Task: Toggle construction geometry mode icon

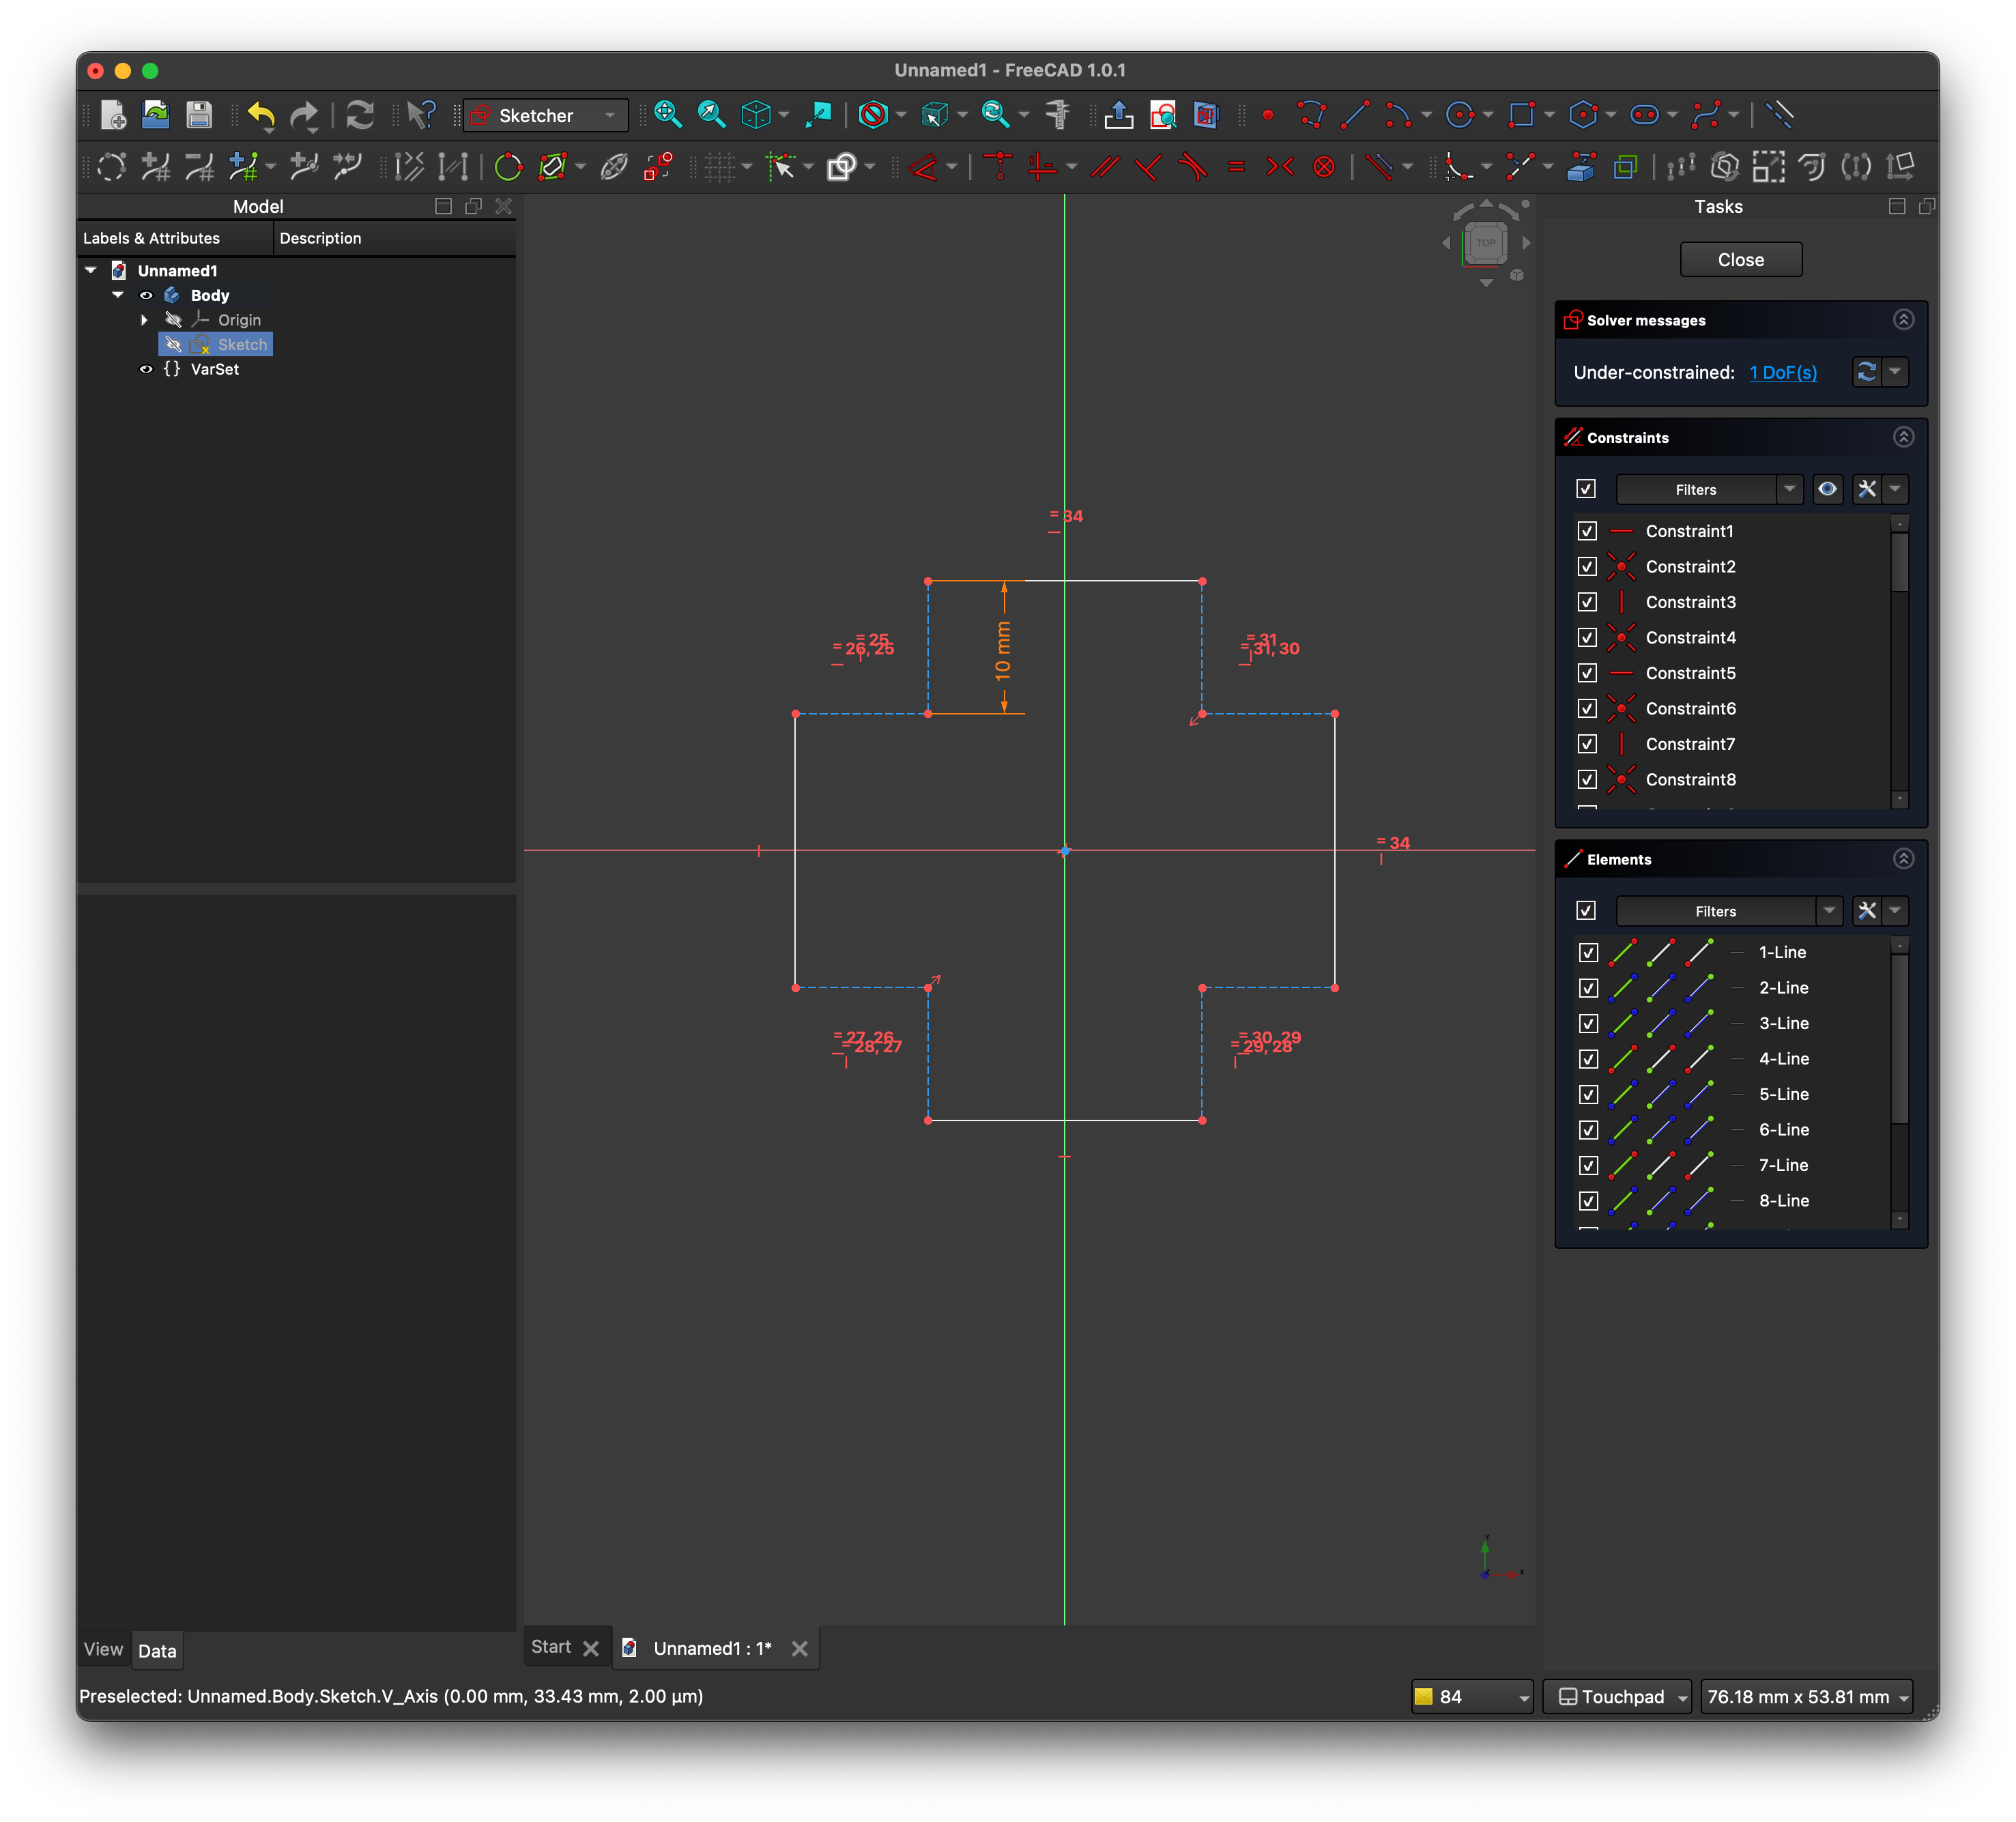Action: pos(1780,115)
